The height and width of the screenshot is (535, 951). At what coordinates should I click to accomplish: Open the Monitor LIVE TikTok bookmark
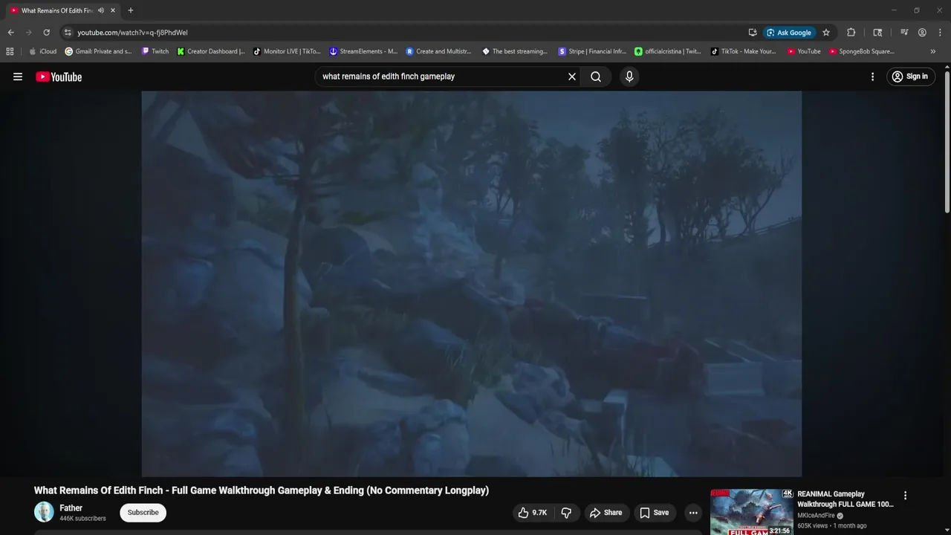tap(287, 51)
